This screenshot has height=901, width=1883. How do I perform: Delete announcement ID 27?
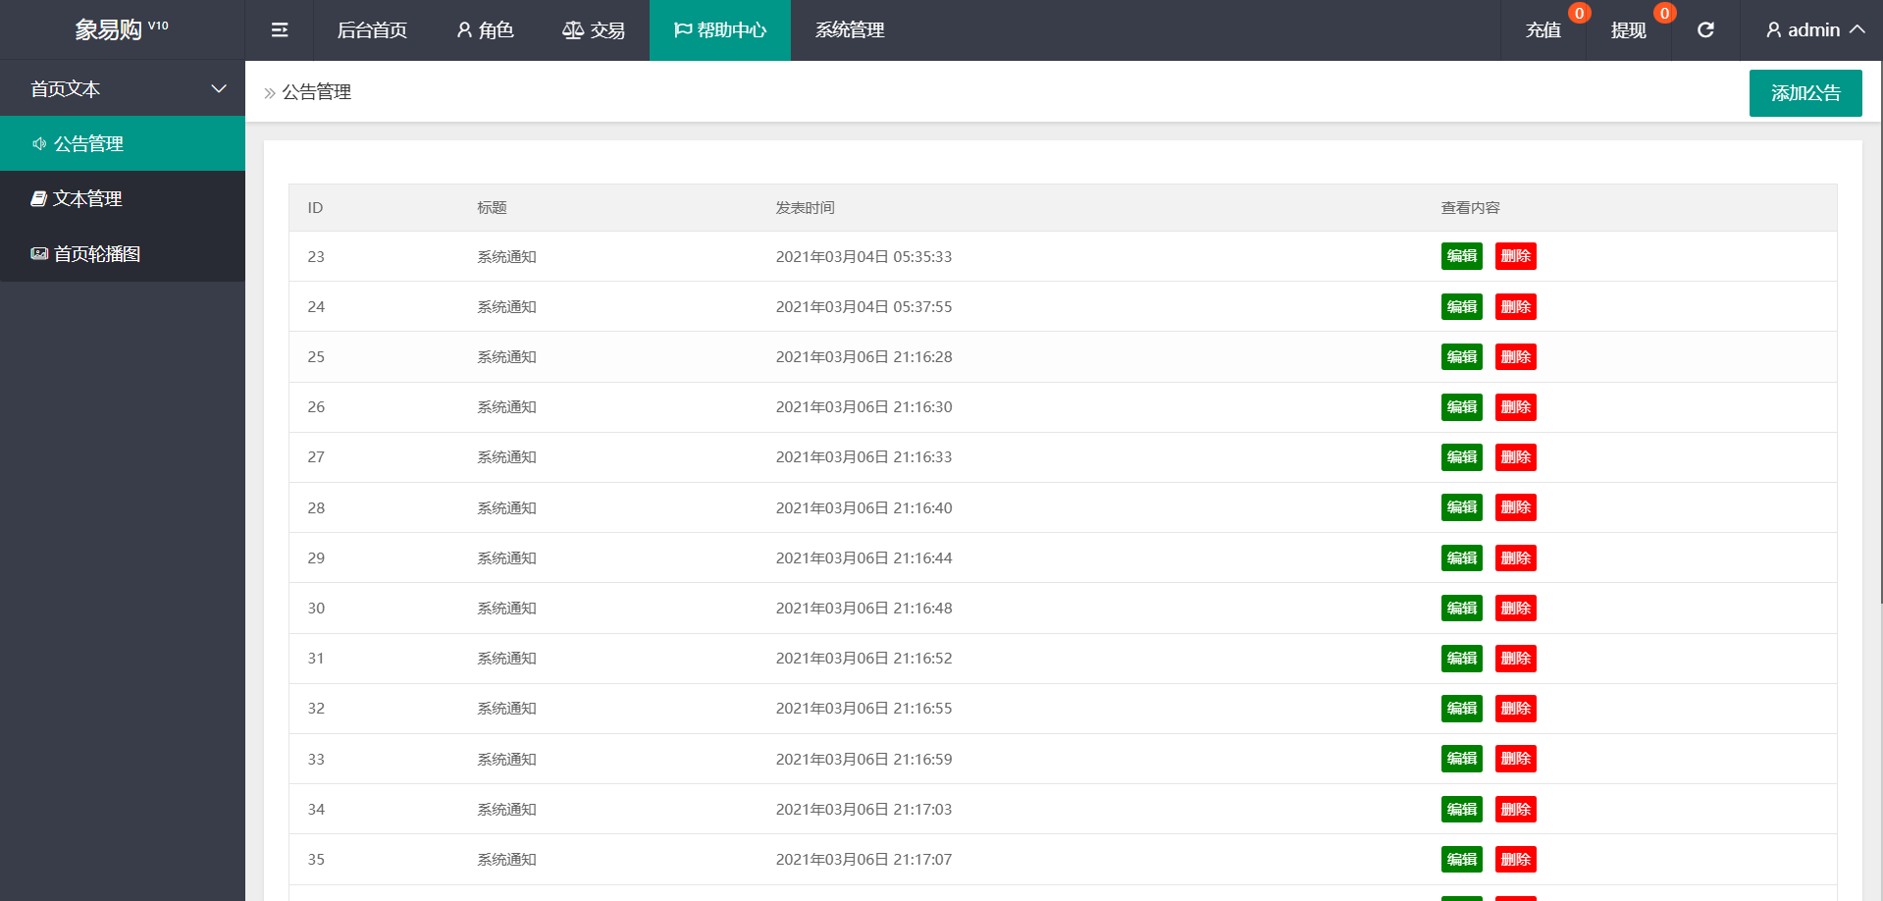point(1516,456)
